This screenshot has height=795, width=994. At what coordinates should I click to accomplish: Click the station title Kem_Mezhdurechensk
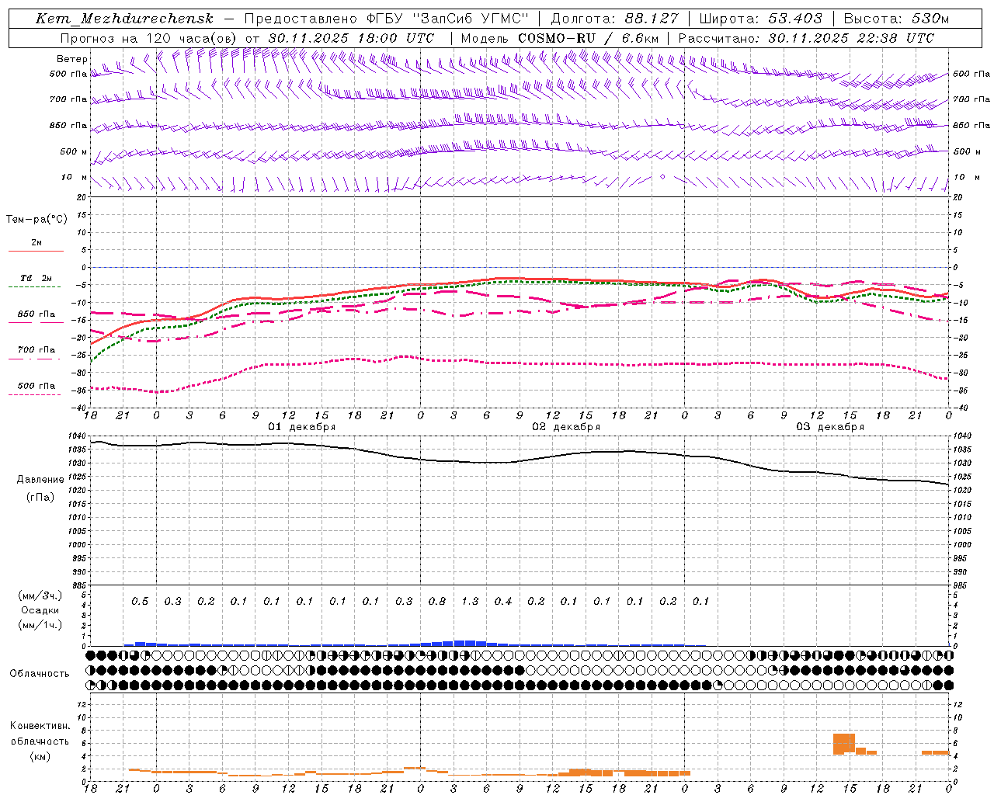(124, 19)
